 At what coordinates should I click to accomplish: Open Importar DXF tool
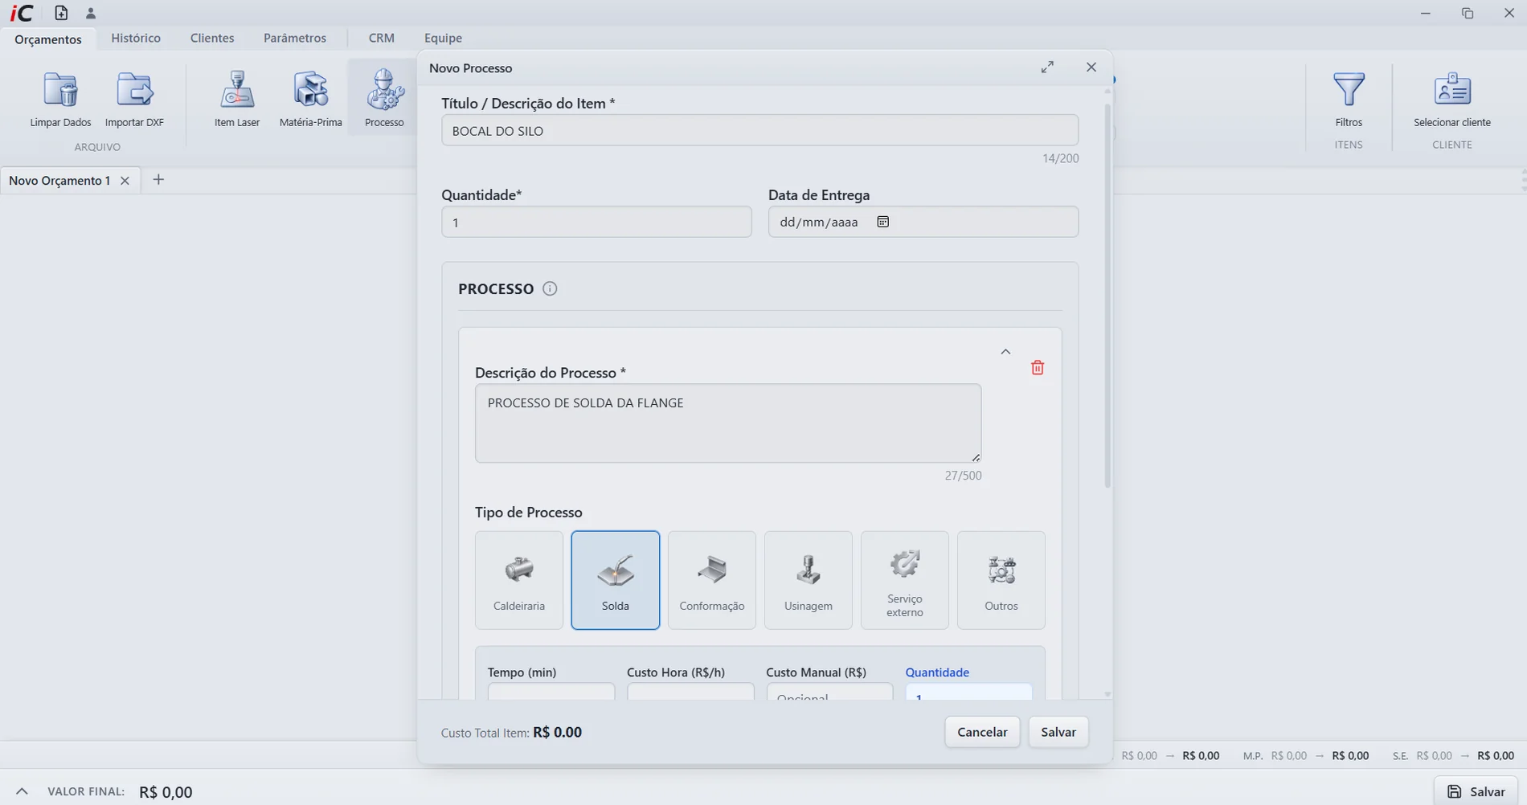(134, 99)
